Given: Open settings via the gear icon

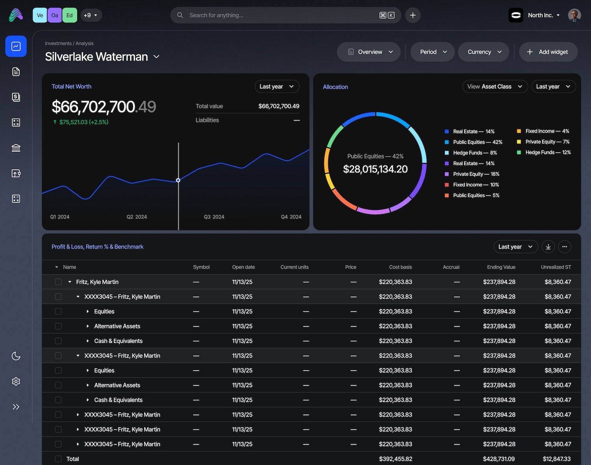Looking at the screenshot, I should point(16,382).
